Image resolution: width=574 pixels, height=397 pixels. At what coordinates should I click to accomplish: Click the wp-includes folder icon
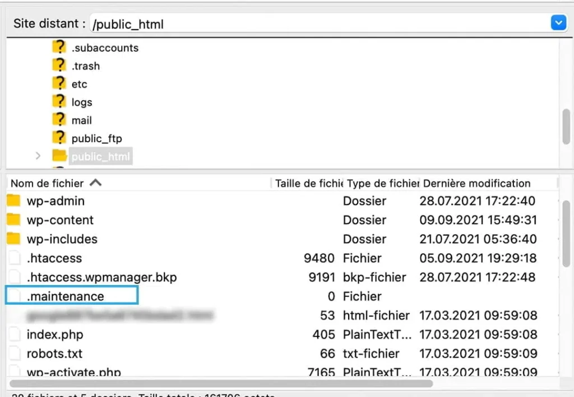[15, 239]
